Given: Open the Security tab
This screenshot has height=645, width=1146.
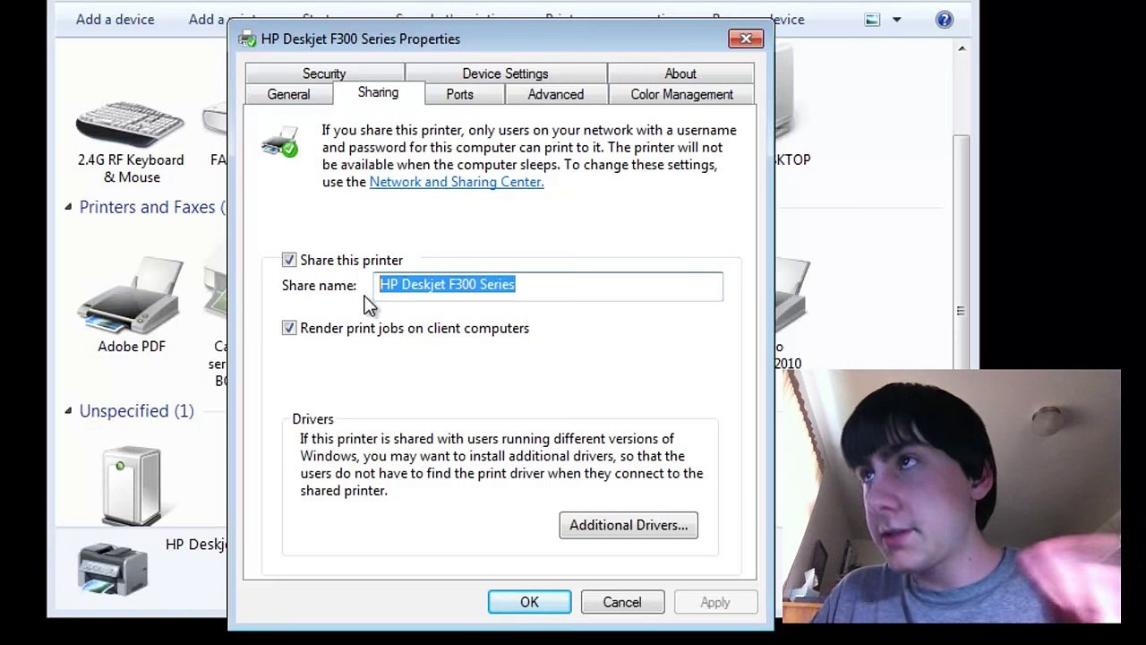Looking at the screenshot, I should 324,73.
